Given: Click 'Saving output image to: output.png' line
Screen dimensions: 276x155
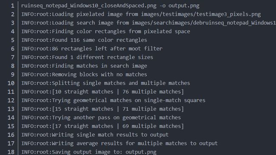Looking at the screenshot, I should [89, 152].
